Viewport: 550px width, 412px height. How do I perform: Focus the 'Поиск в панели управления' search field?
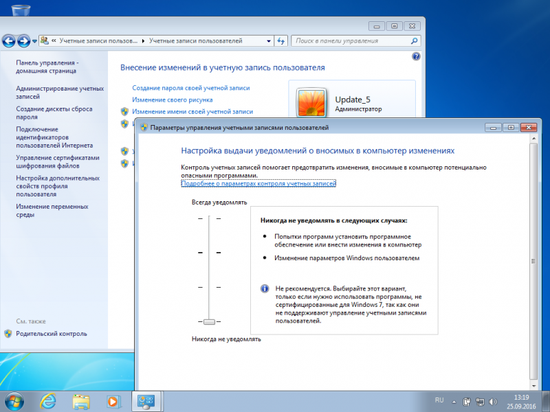(352, 41)
